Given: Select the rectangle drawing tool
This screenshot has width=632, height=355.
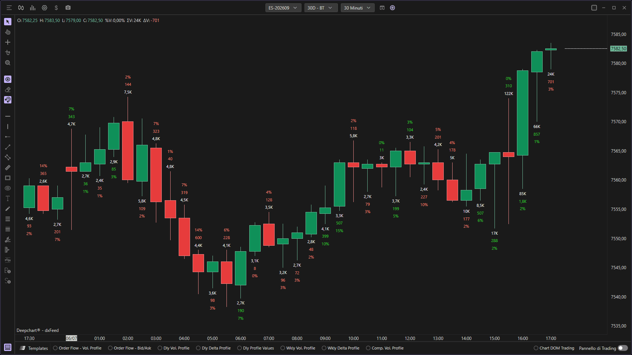Looking at the screenshot, I should (8, 178).
